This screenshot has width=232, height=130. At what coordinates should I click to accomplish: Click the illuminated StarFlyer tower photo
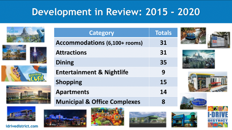pos(38,55)
